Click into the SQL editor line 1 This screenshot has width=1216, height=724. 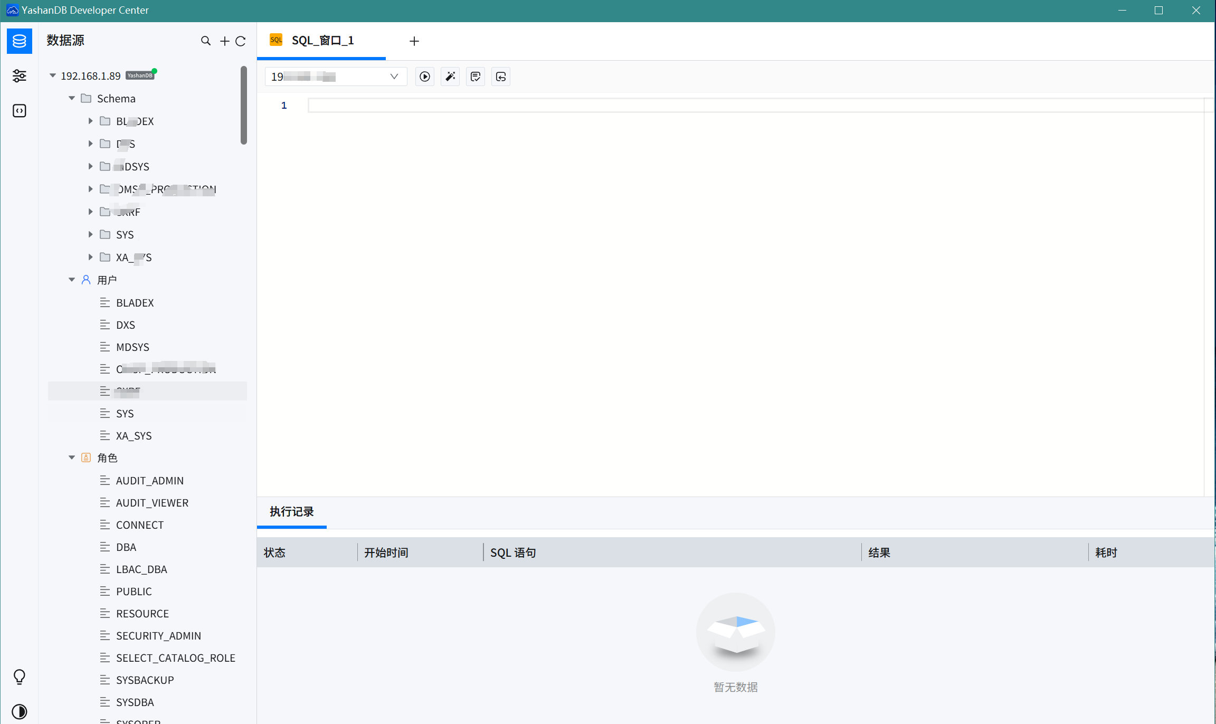click(739, 106)
